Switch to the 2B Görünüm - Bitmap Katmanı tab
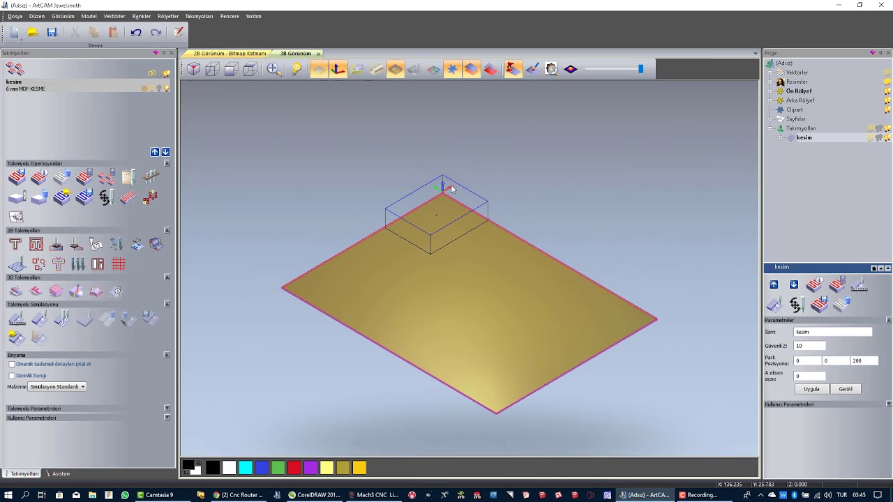The image size is (893, 502). (x=230, y=54)
